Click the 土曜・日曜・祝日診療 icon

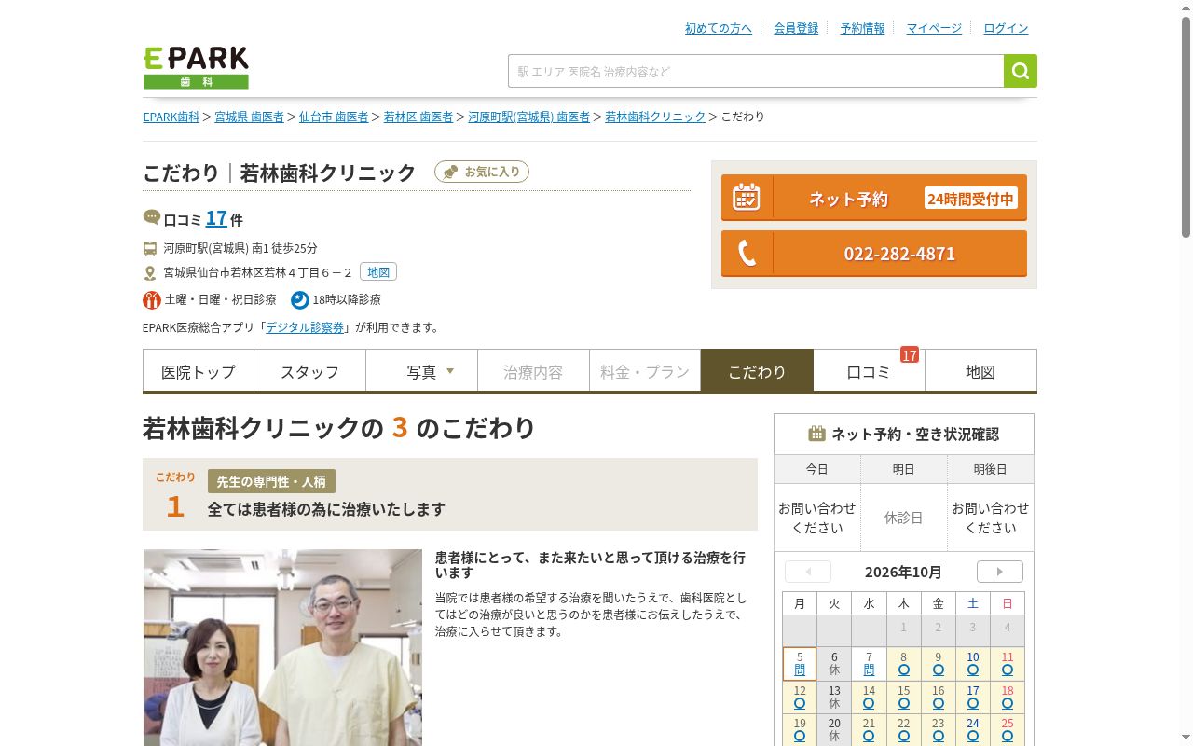click(x=152, y=299)
